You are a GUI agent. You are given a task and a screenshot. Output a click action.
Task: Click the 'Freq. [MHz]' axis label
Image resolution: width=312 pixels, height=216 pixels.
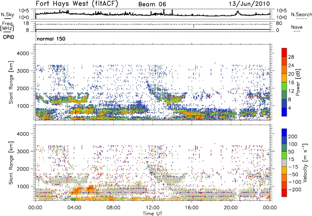pos(7,26)
